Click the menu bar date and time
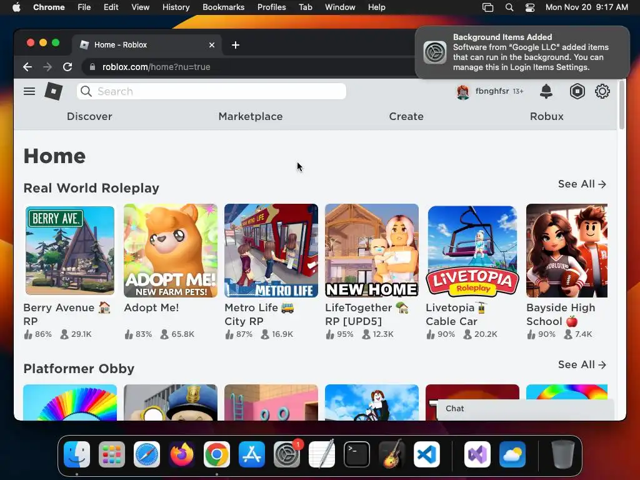This screenshot has height=480, width=640. [x=586, y=7]
